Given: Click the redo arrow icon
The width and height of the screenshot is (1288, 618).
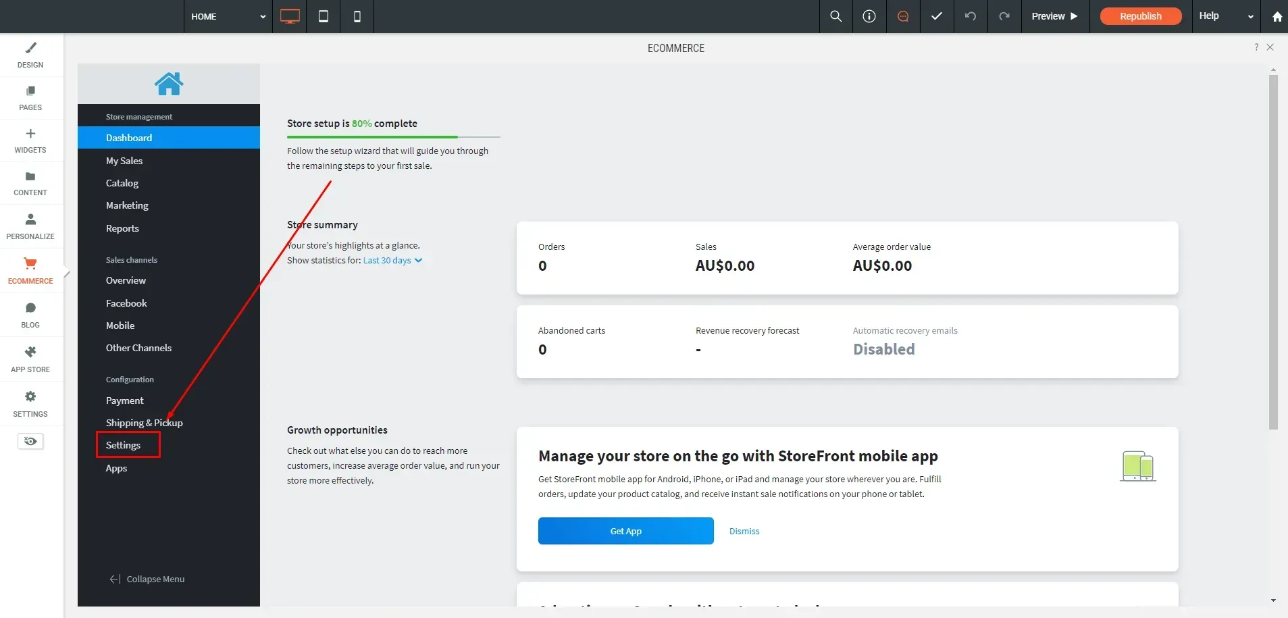Looking at the screenshot, I should pos(1004,16).
